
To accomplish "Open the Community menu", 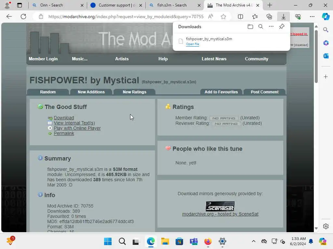I will coord(257,59).
